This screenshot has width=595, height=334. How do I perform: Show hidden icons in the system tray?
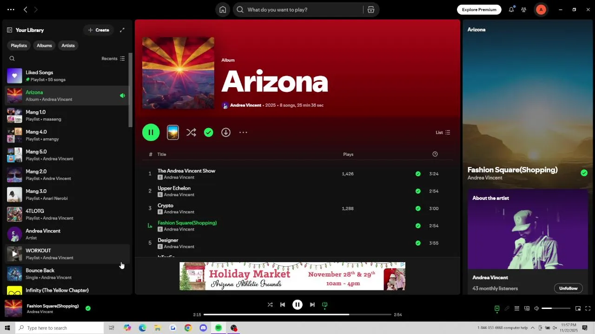[x=533, y=328]
